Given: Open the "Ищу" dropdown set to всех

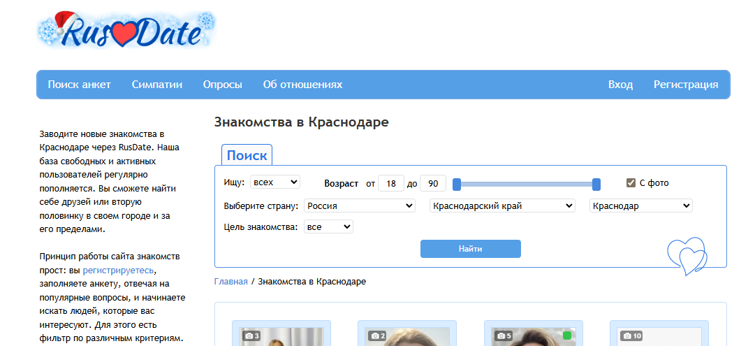Looking at the screenshot, I should pyautogui.click(x=274, y=182).
